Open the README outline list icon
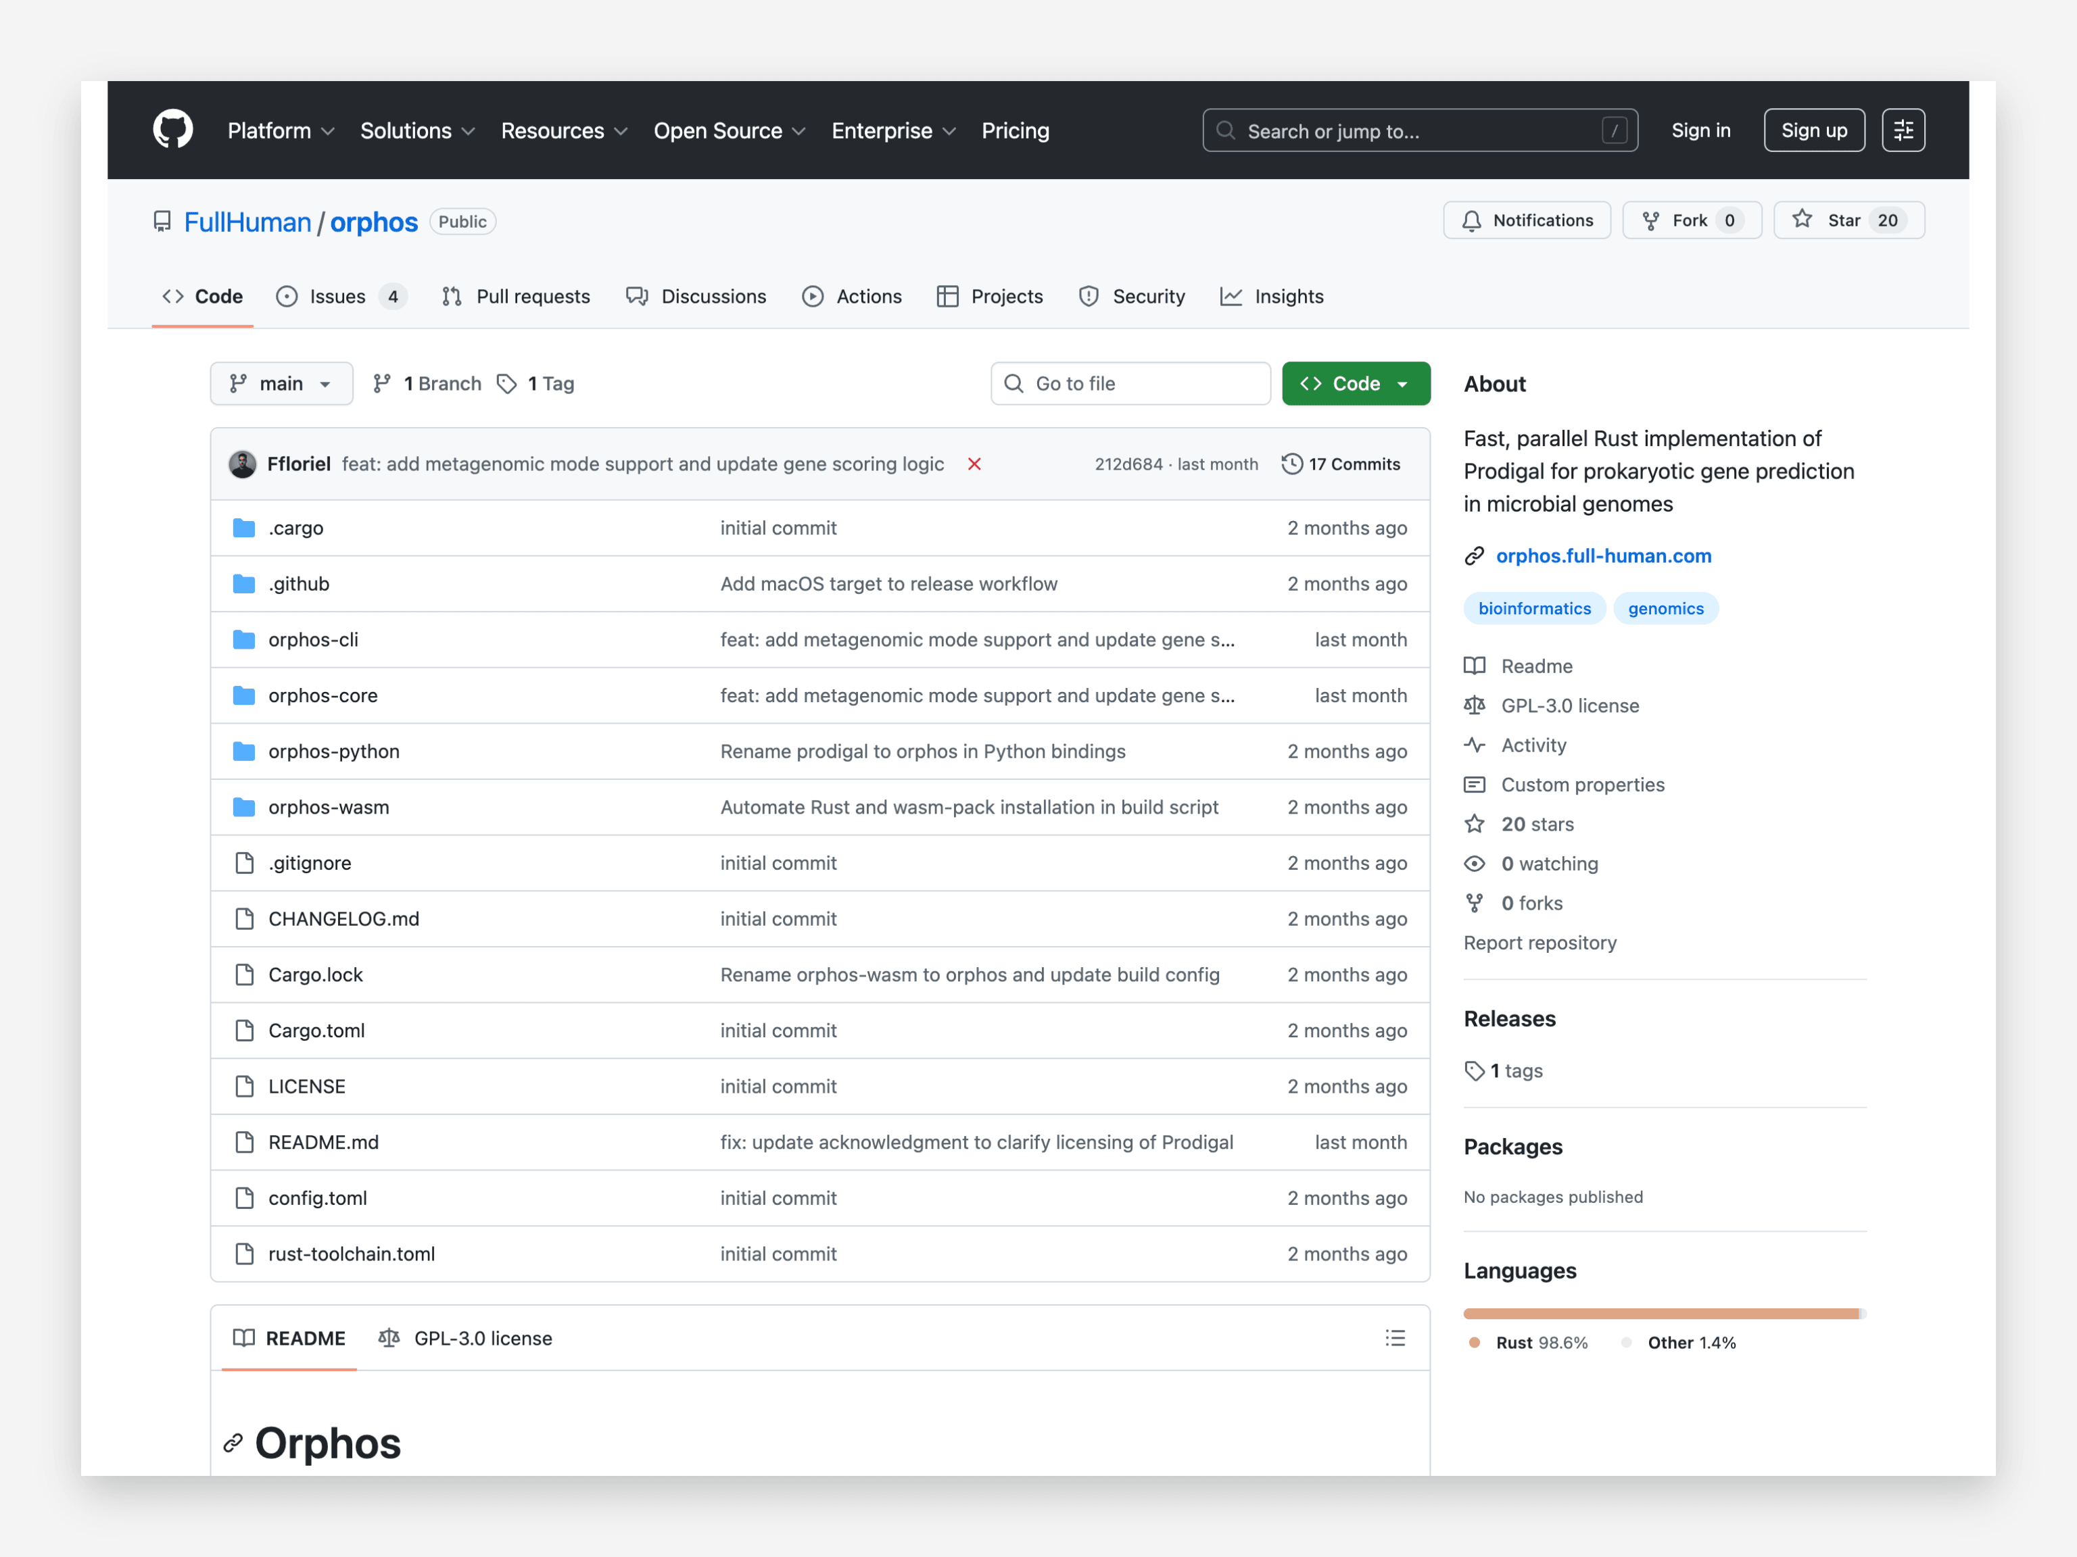 1394,1337
